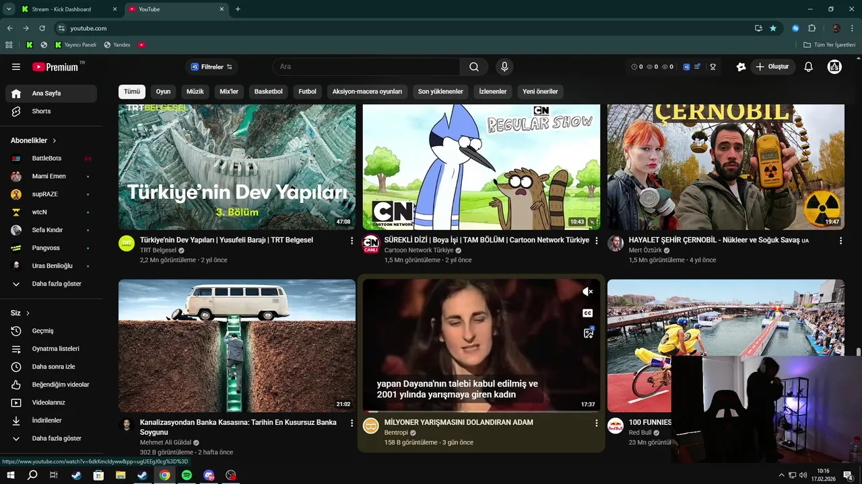Open Beğendiğim videolar
Screen dimensions: 862x484
pyautogui.click(x=51, y=385)
